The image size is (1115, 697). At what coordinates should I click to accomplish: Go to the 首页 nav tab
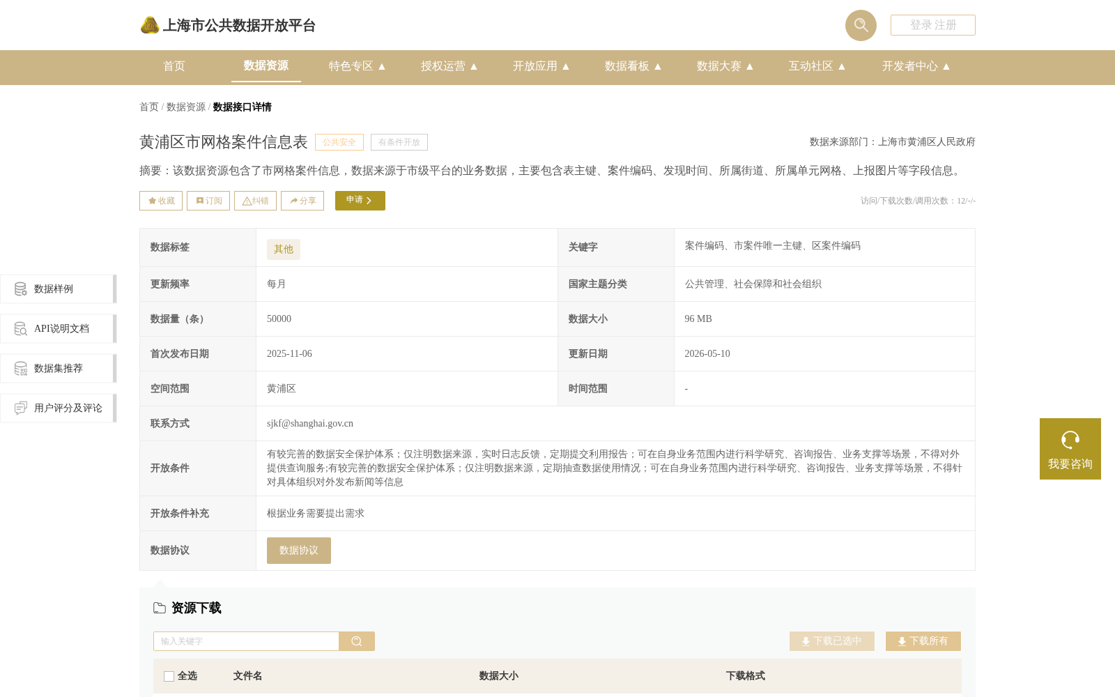tap(174, 66)
